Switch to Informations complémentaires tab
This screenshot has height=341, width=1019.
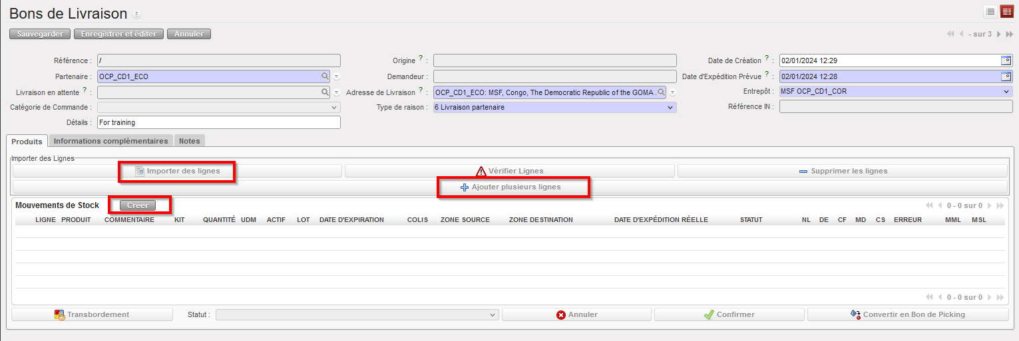point(110,141)
